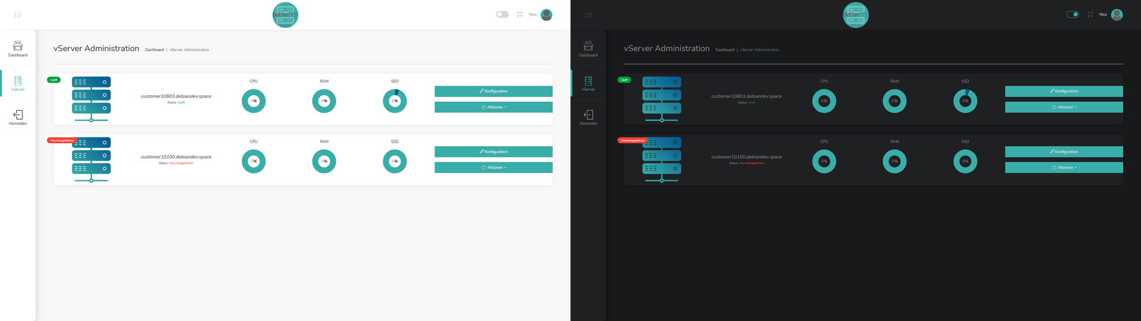Open Dashboard from the dark sidebar

[588, 49]
